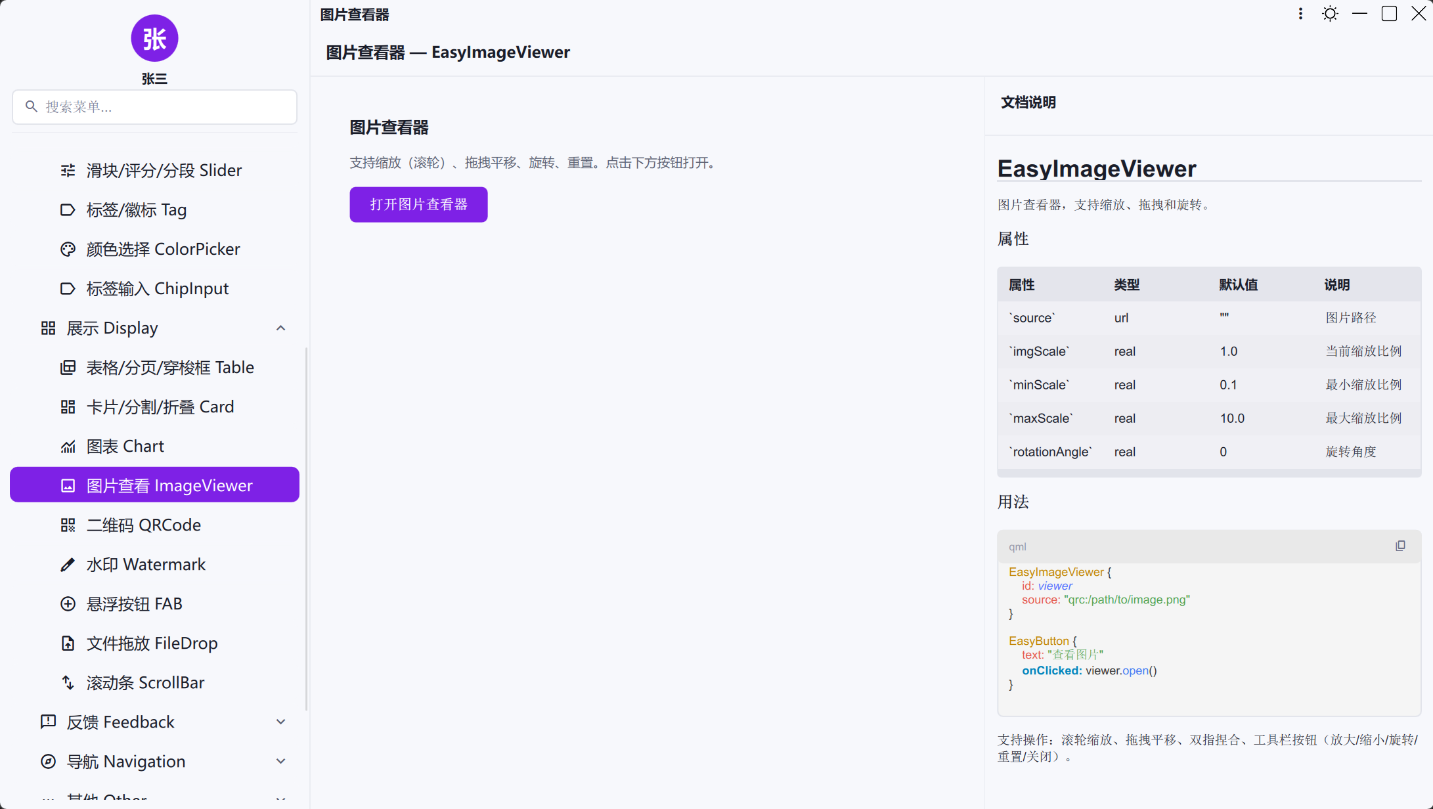Click the 文档说明 panel title
The image size is (1433, 809).
(x=1028, y=102)
